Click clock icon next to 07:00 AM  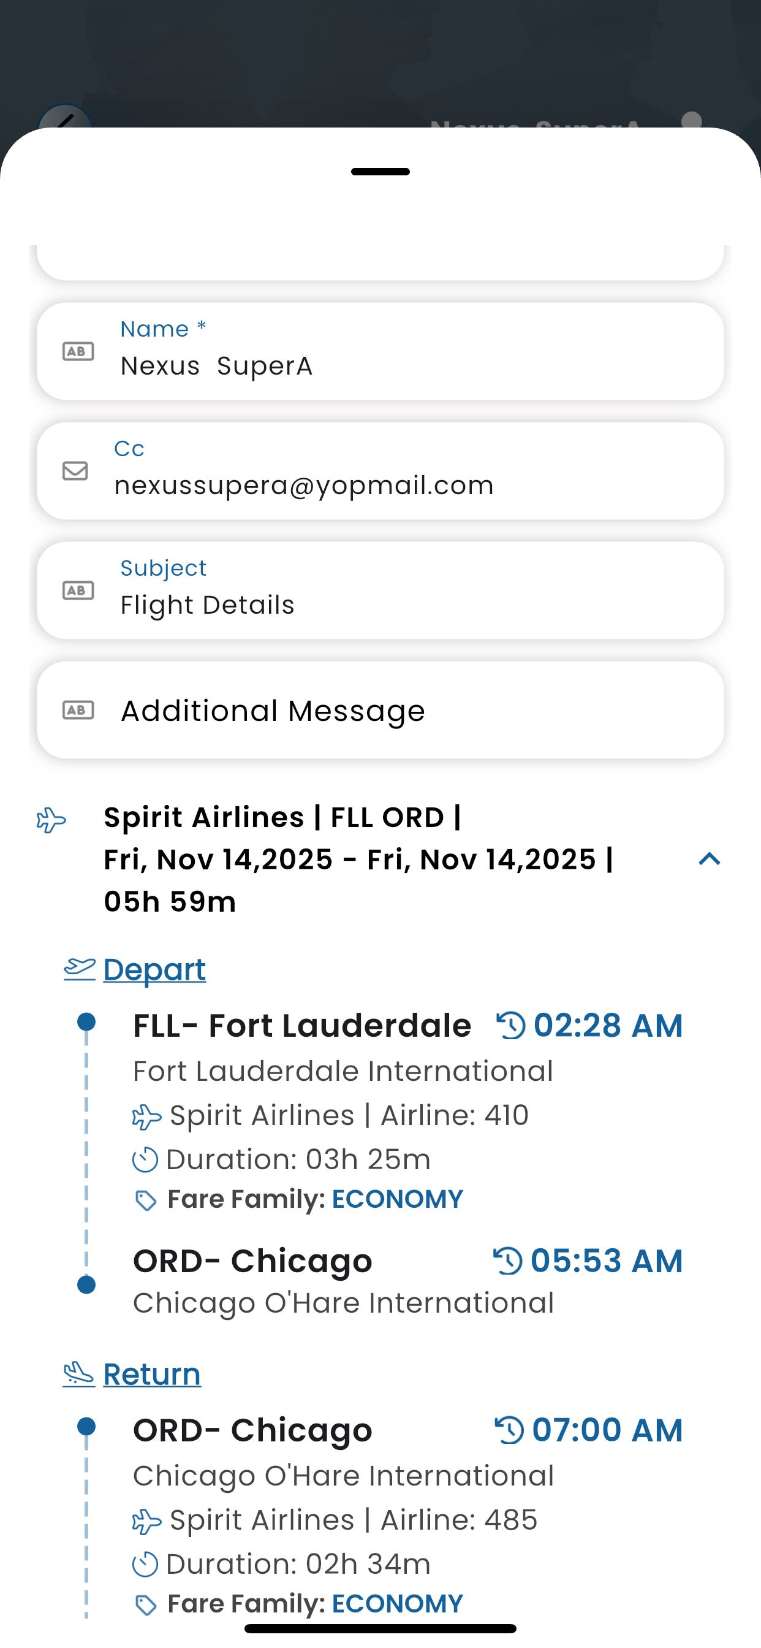pos(510,1430)
